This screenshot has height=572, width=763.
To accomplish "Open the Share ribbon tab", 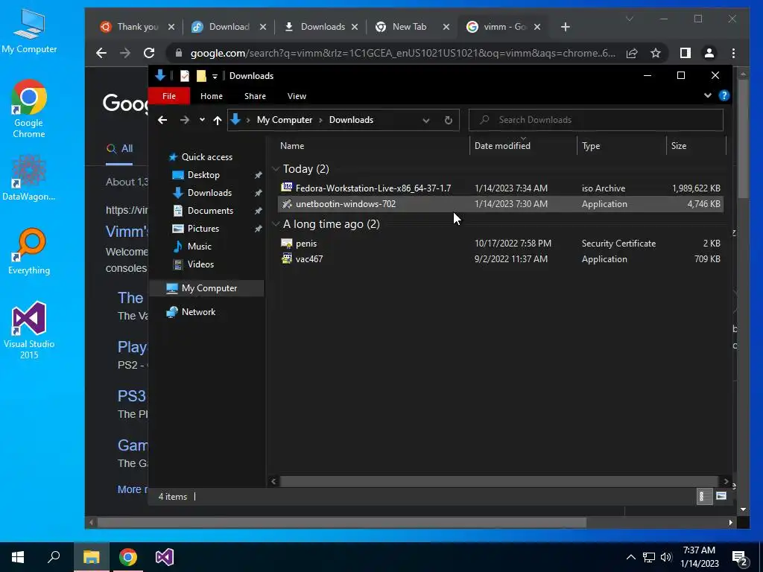I will tap(255, 96).
